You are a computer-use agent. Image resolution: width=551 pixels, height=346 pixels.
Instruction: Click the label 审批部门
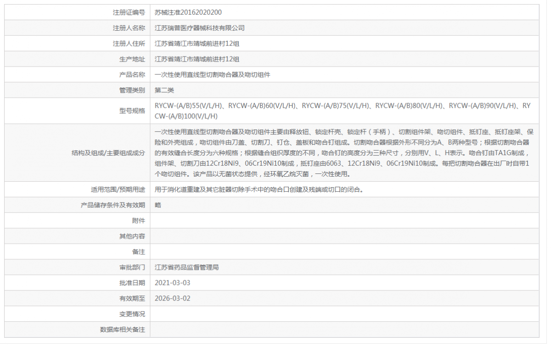pyautogui.click(x=132, y=267)
